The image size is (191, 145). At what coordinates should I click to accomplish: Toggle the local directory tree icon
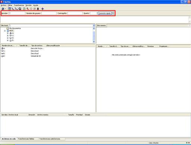pos(13,9)
